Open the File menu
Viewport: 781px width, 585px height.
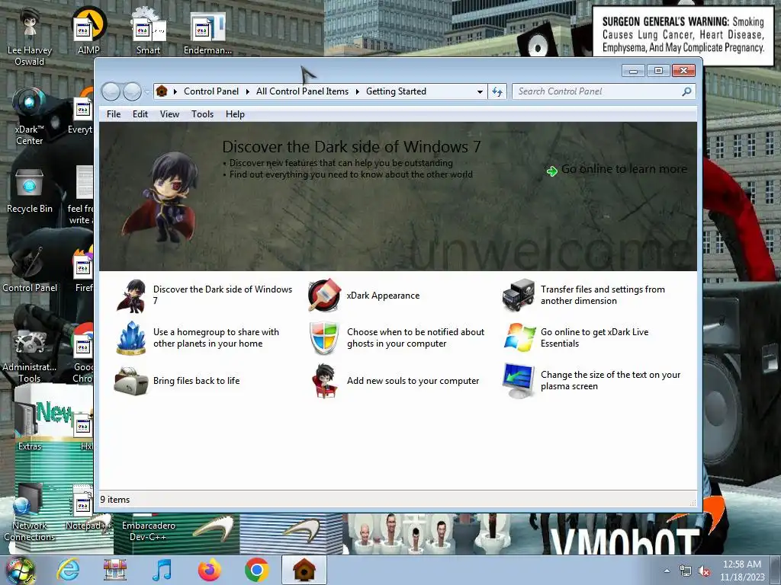click(x=114, y=114)
